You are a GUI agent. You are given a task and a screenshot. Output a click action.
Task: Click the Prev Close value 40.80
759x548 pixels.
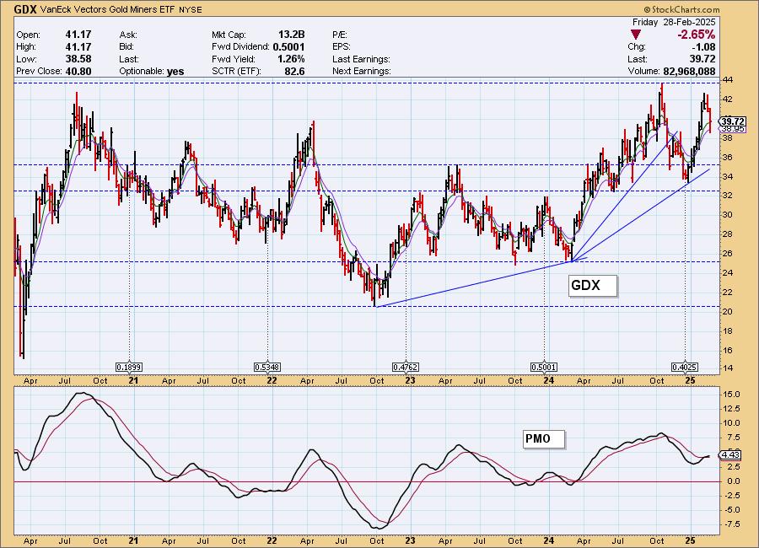pos(78,71)
